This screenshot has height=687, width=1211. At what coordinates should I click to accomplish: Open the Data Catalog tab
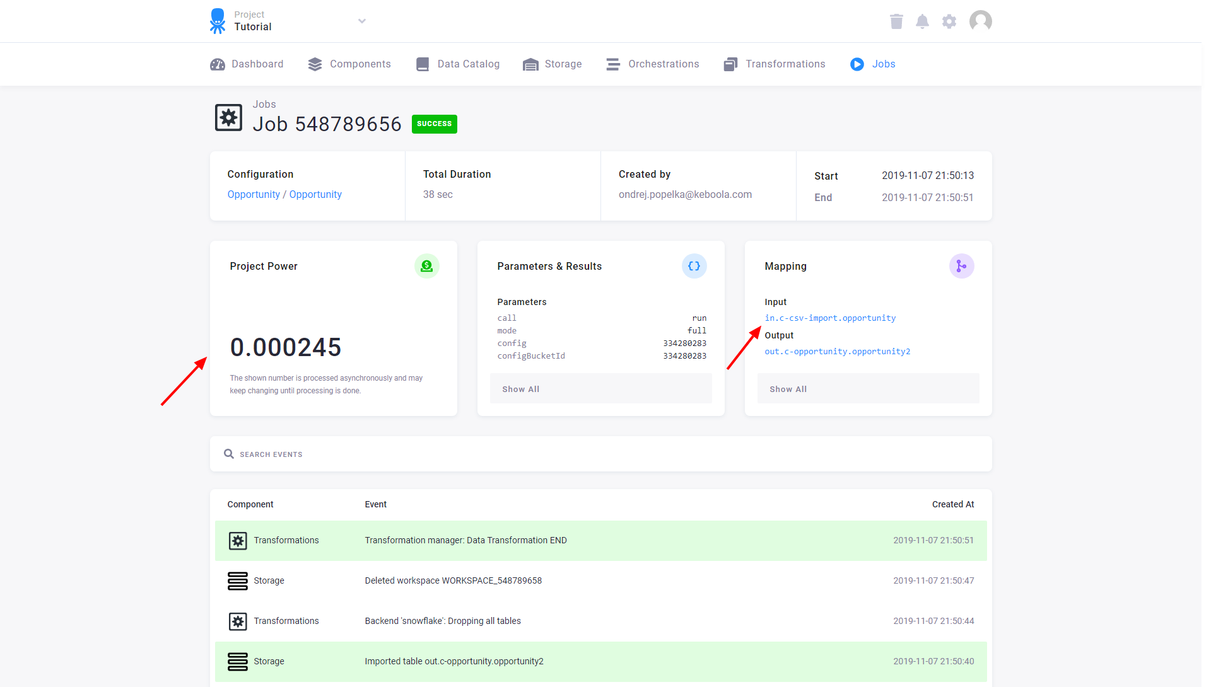[458, 64]
